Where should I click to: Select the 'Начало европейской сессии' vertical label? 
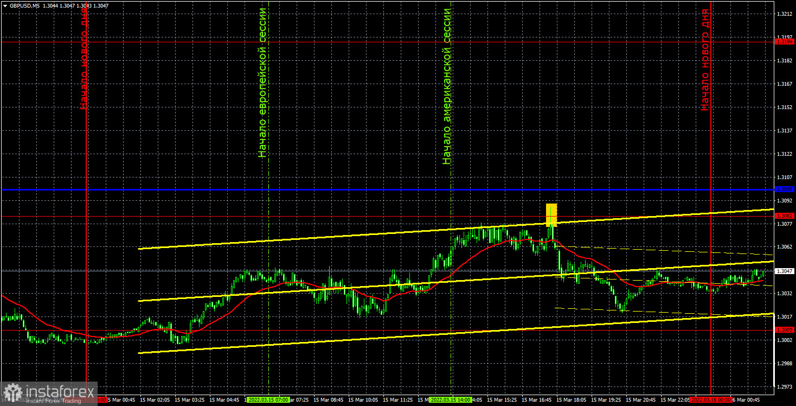262,83
